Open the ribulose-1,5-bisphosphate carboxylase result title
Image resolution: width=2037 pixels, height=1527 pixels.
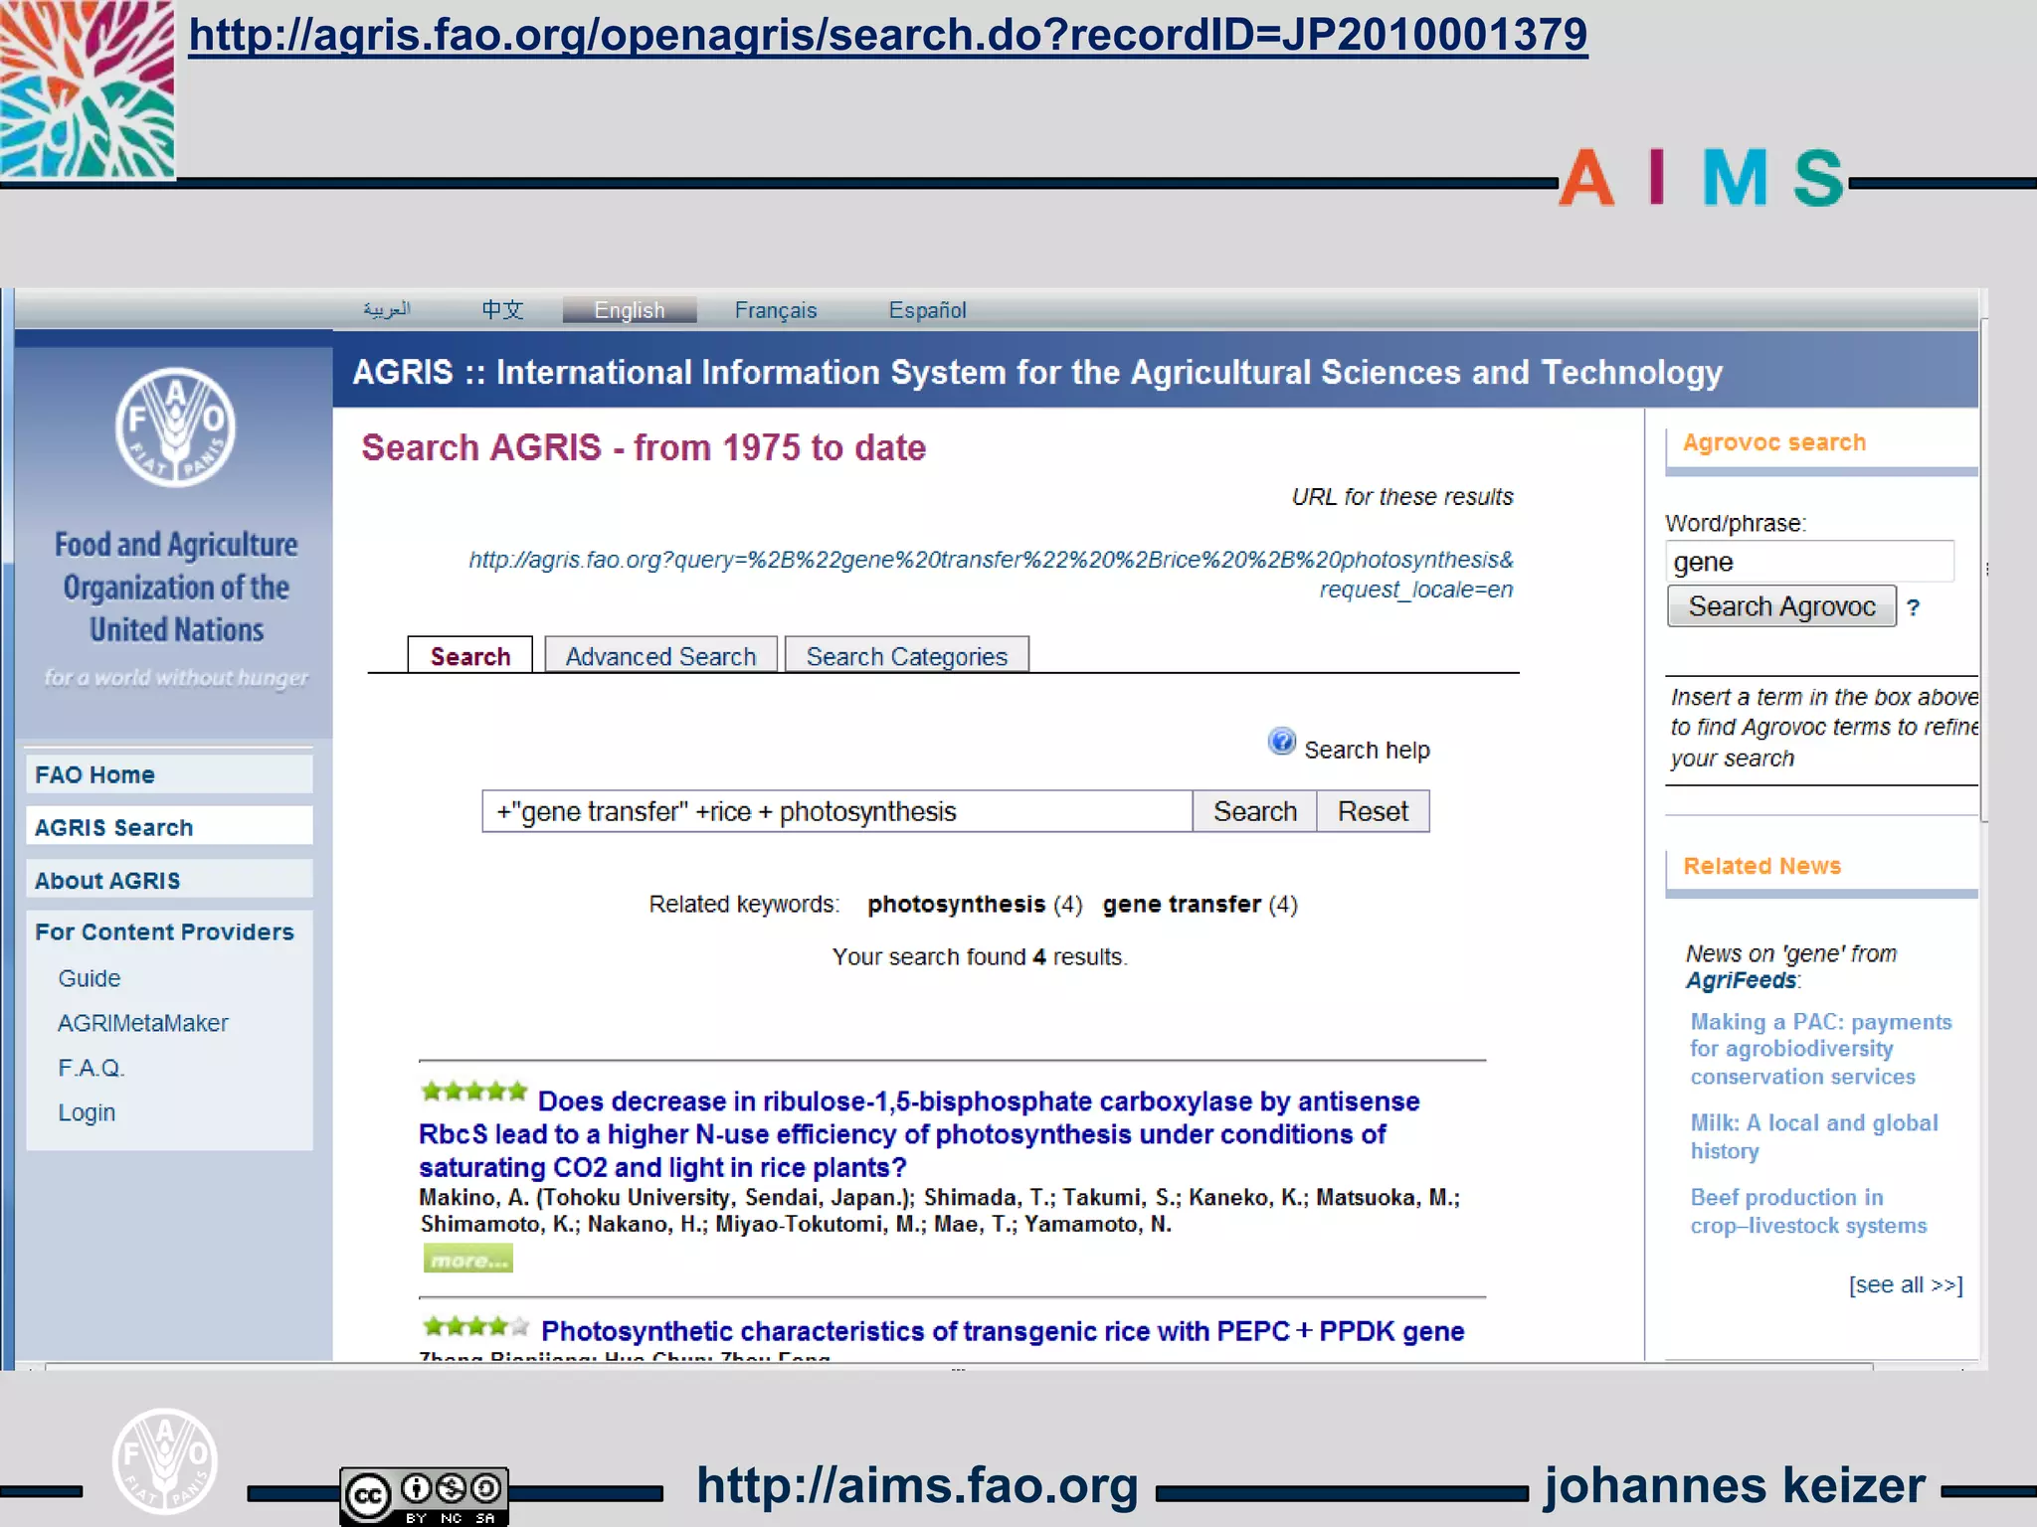919,1133
